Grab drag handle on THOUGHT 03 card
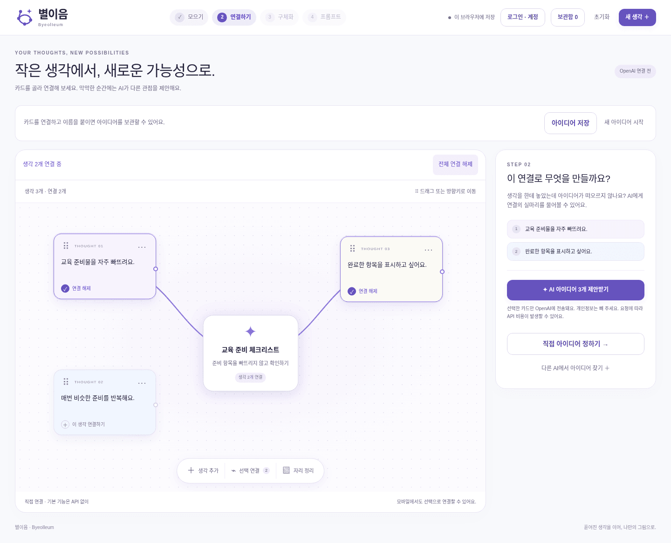The height and width of the screenshot is (543, 671). tap(352, 249)
